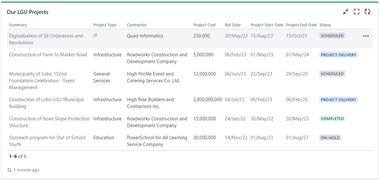Click the small refresh icon beside '1 minute ago'
Screen dimensions: 380x180
(9, 170)
